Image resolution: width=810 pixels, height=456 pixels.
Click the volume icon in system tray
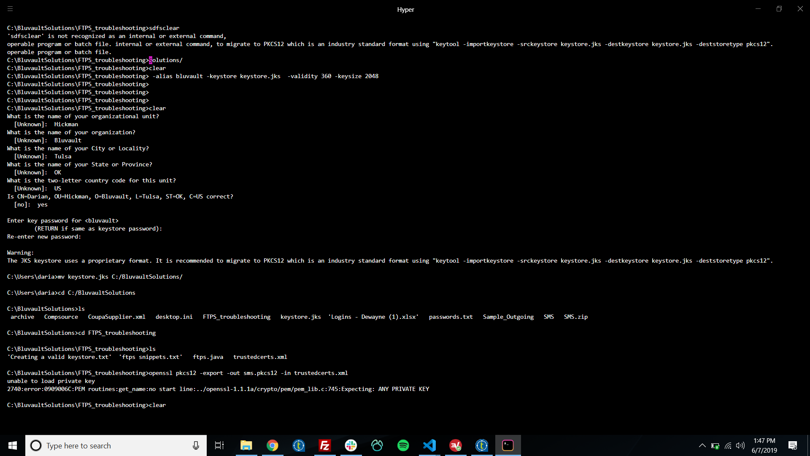(740, 445)
